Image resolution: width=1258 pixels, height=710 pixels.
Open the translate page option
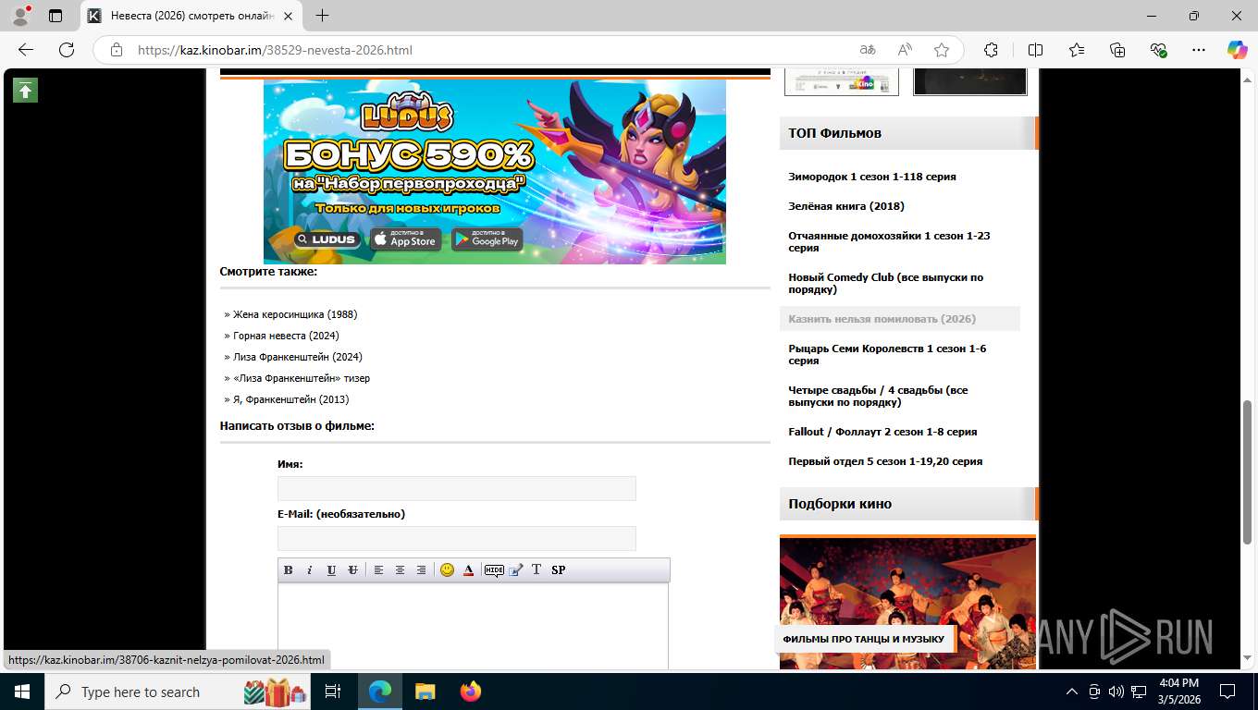click(x=867, y=50)
